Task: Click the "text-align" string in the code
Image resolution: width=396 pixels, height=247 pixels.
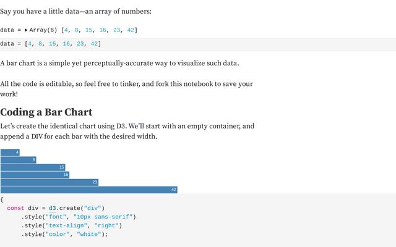Action: coord(66,225)
